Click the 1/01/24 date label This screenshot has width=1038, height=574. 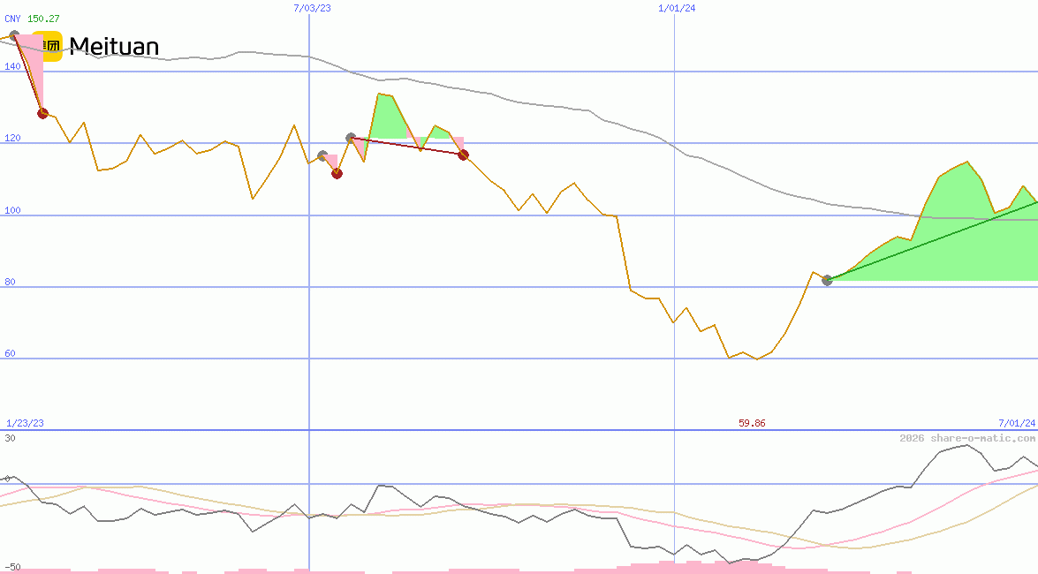677,8
